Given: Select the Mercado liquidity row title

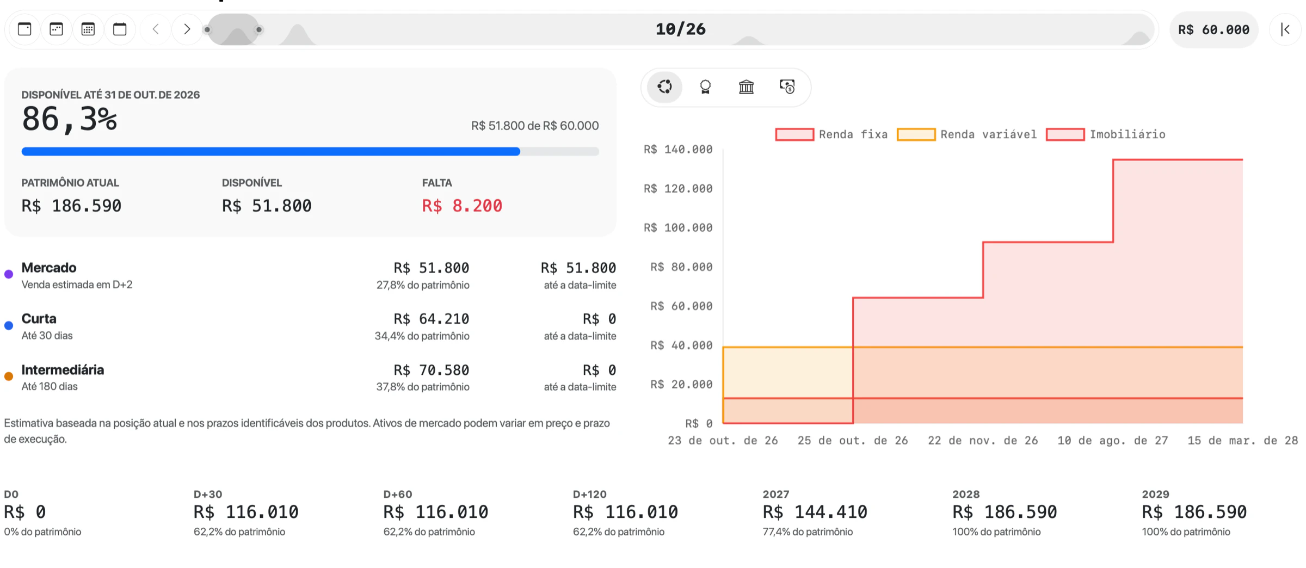Looking at the screenshot, I should point(49,268).
